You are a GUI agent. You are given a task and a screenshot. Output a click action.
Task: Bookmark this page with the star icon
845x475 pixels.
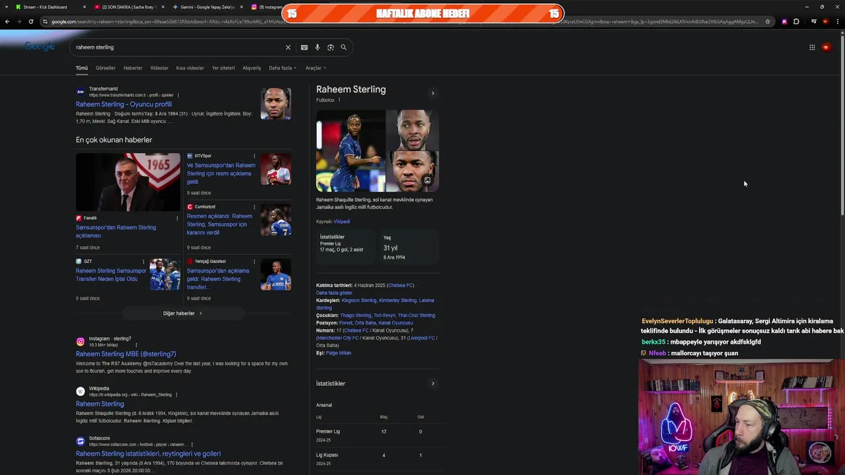click(768, 22)
